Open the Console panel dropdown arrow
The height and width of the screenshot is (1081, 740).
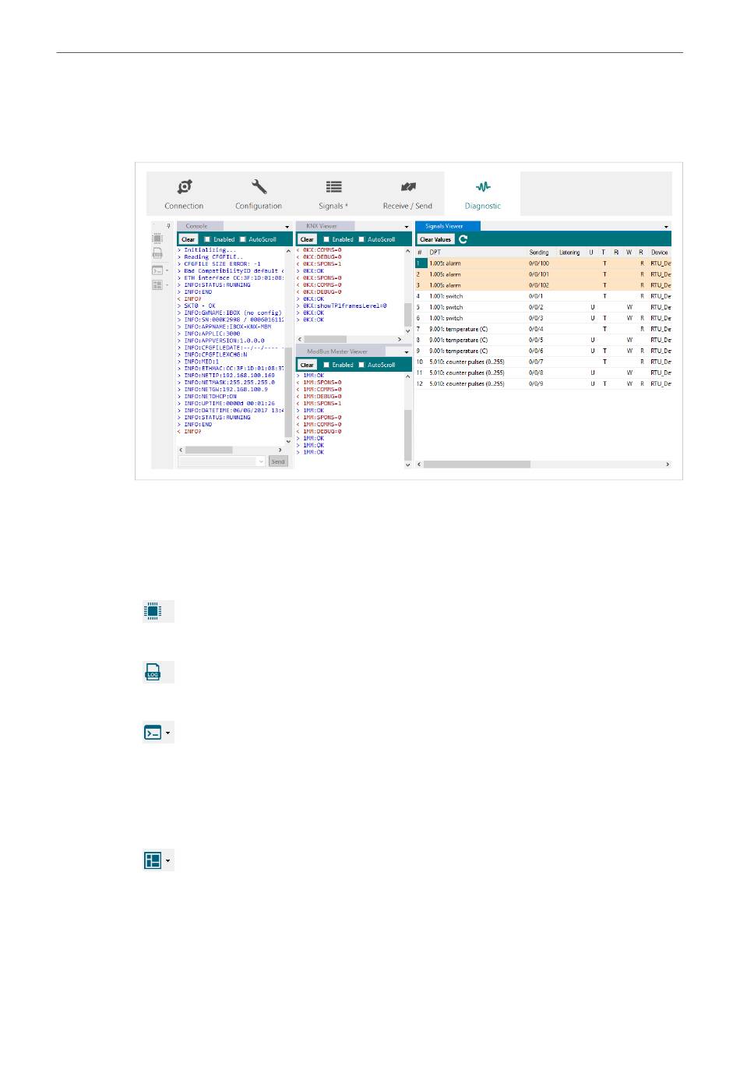point(287,227)
